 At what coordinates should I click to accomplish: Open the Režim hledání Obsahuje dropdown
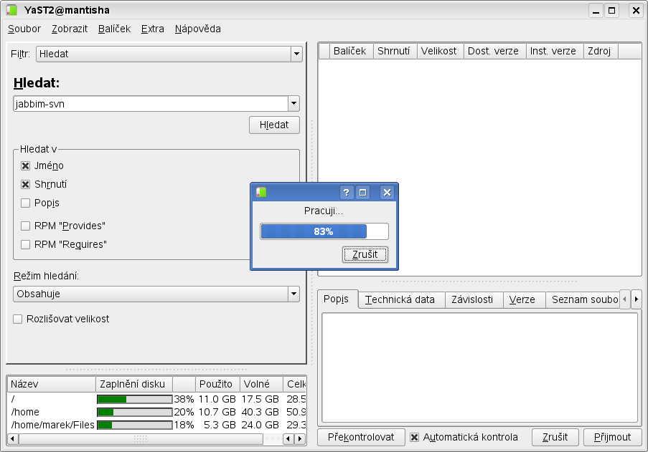pyautogui.click(x=156, y=294)
